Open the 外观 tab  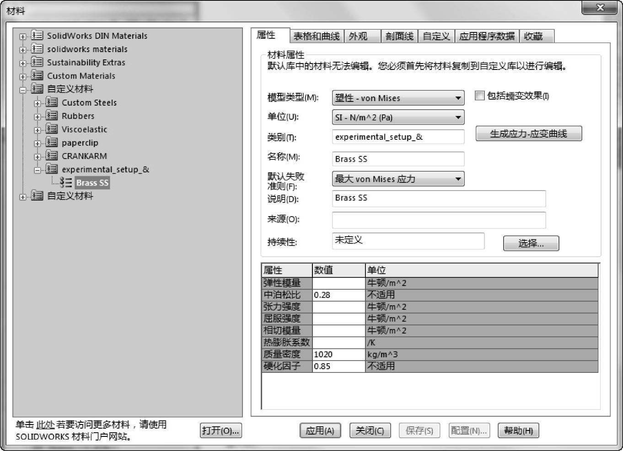coord(362,36)
